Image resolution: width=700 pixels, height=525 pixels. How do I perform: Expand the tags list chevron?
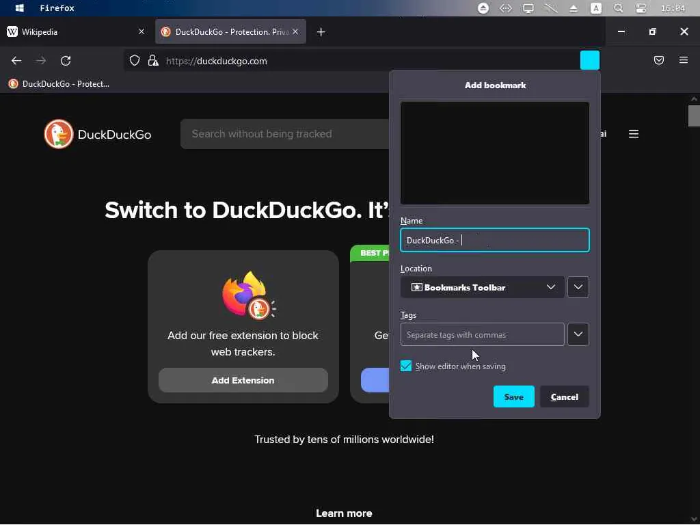coord(578,334)
